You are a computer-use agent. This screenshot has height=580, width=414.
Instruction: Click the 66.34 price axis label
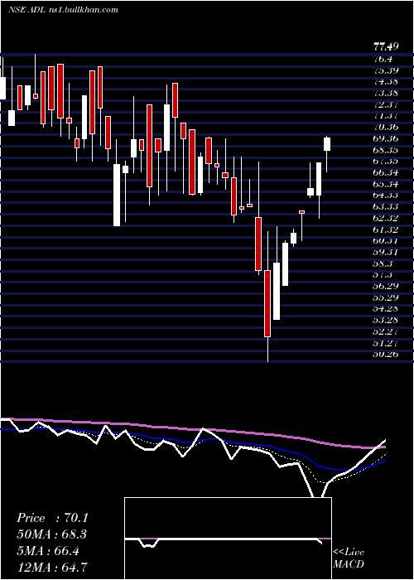click(386, 172)
